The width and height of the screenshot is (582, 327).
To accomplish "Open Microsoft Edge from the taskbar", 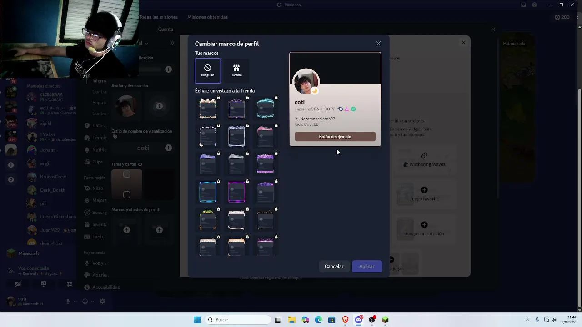I will pos(319,320).
